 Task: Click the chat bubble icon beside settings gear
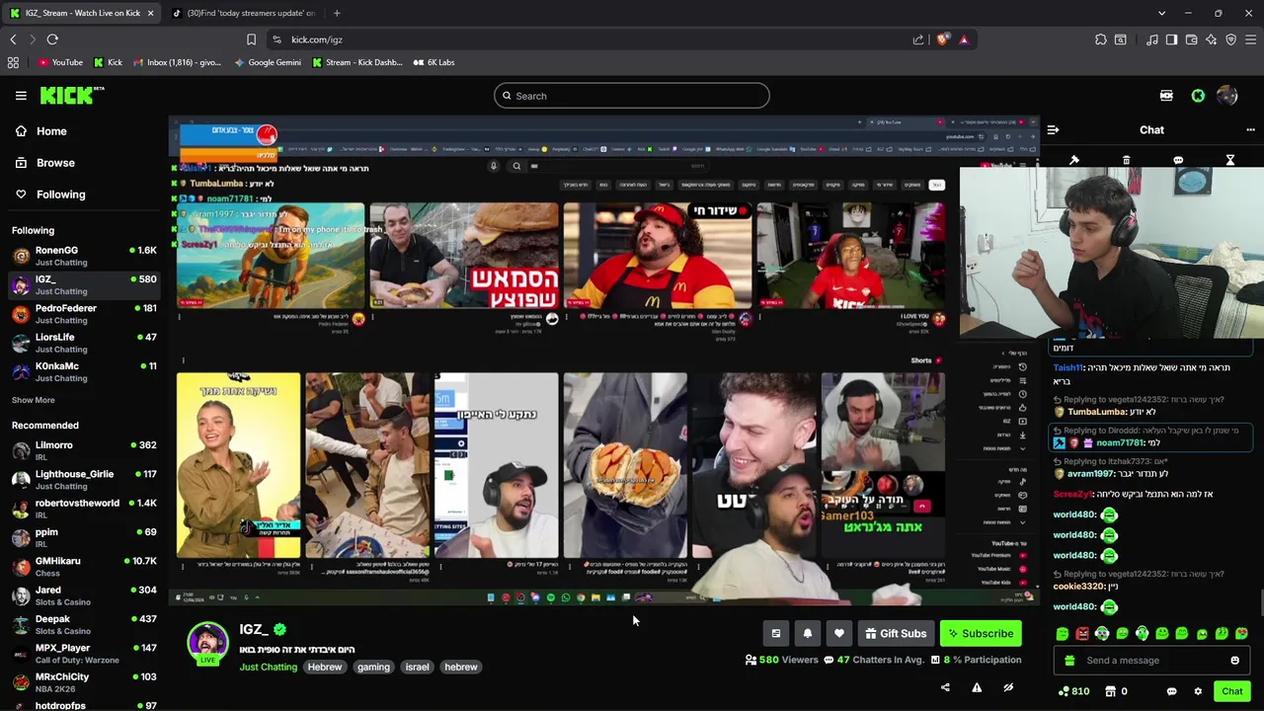tap(1171, 691)
